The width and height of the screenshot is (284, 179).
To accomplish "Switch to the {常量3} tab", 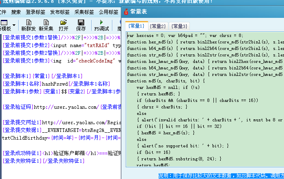I will point(179,26).
